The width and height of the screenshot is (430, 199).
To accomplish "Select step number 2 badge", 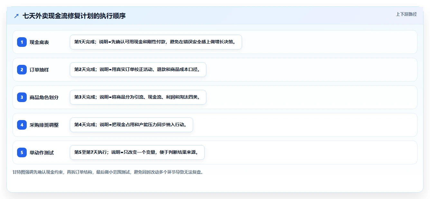I will pos(22,70).
